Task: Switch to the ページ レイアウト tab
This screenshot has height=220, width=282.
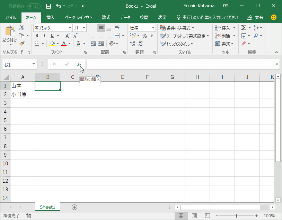Action: [78, 17]
